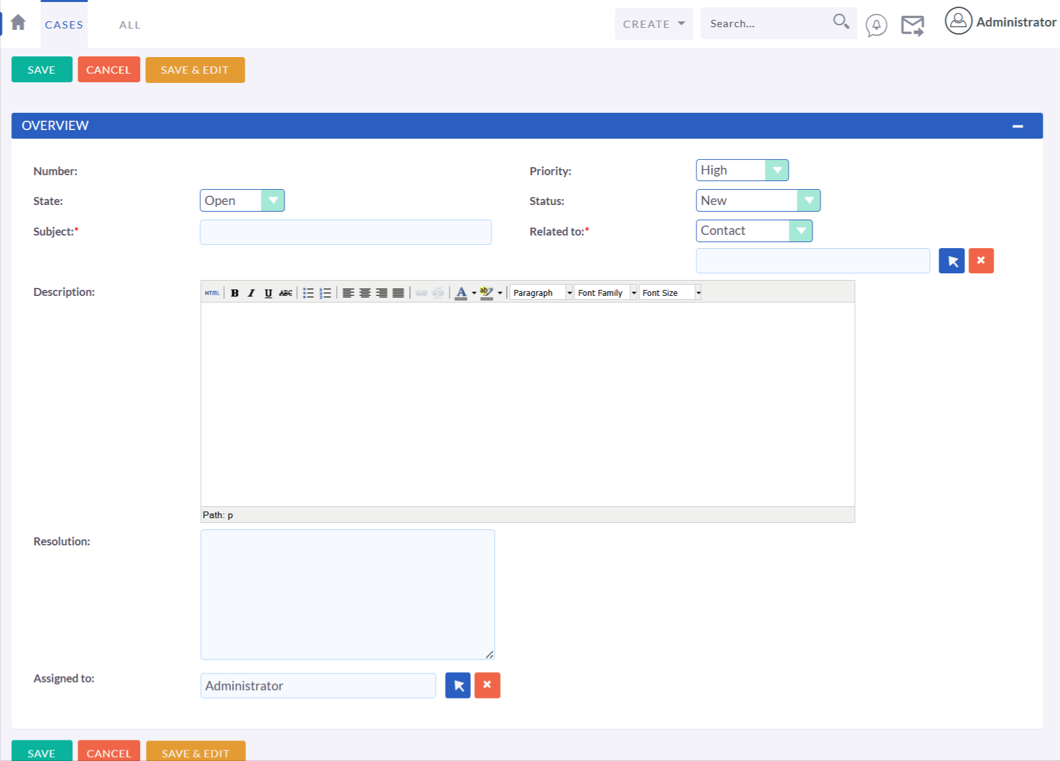
Task: Switch to the Cases tab
Action: [x=64, y=25]
